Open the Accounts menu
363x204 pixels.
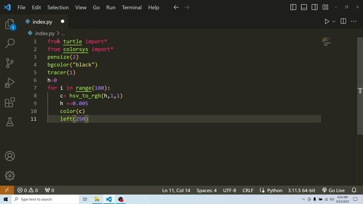[10, 156]
